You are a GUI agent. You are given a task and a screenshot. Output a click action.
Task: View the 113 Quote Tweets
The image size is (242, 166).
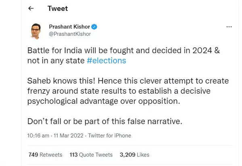(x=91, y=155)
